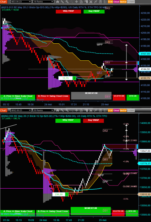Open properties list icon in MNQ toolbar

point(105,110)
